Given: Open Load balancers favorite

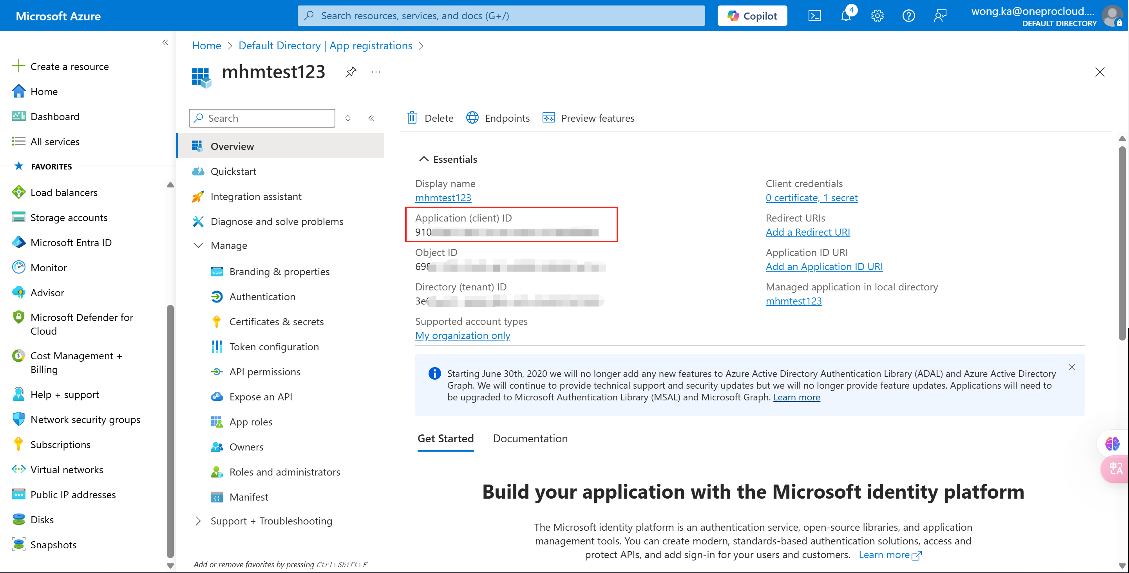Looking at the screenshot, I should point(55,192).
